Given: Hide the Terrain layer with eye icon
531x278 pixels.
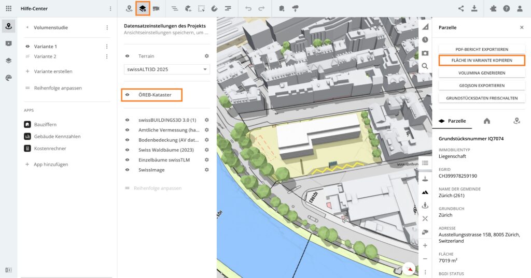Looking at the screenshot, I should (x=128, y=56).
